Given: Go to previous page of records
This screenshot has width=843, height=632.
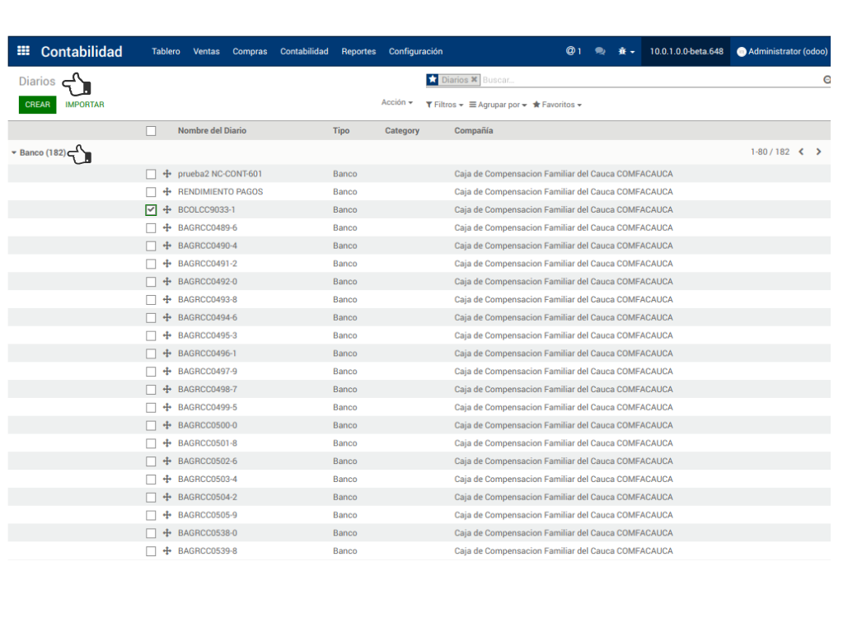Looking at the screenshot, I should [801, 152].
